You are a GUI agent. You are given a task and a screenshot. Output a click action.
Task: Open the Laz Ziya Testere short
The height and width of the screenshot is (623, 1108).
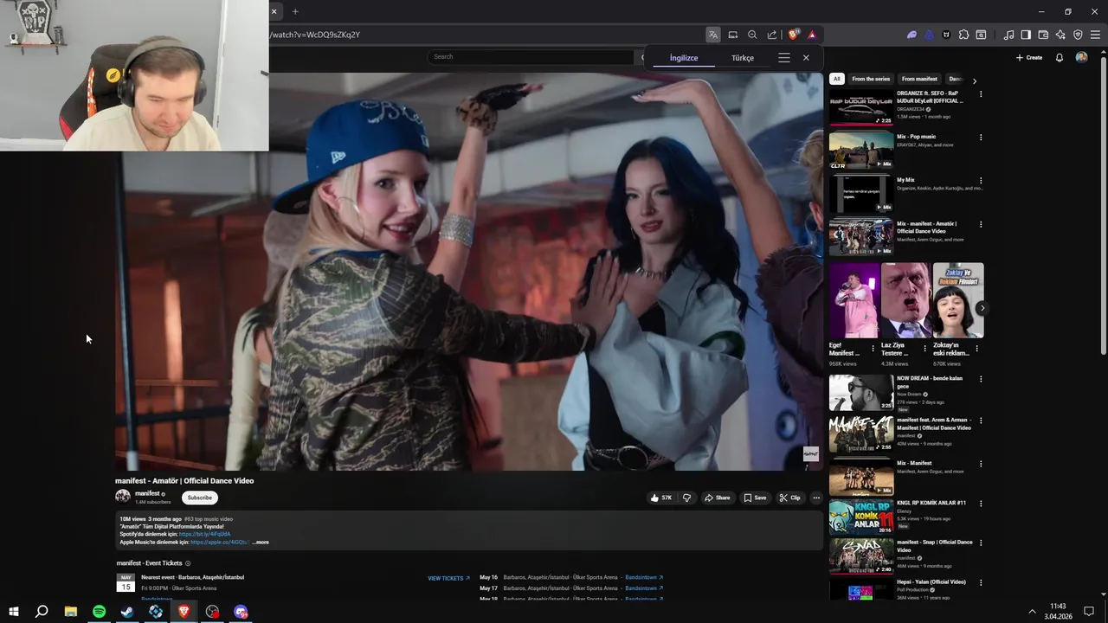coord(905,299)
